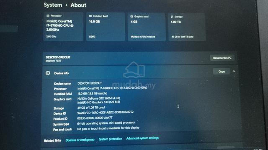
Task: Click the Processor chip icon
Action: [48, 16]
